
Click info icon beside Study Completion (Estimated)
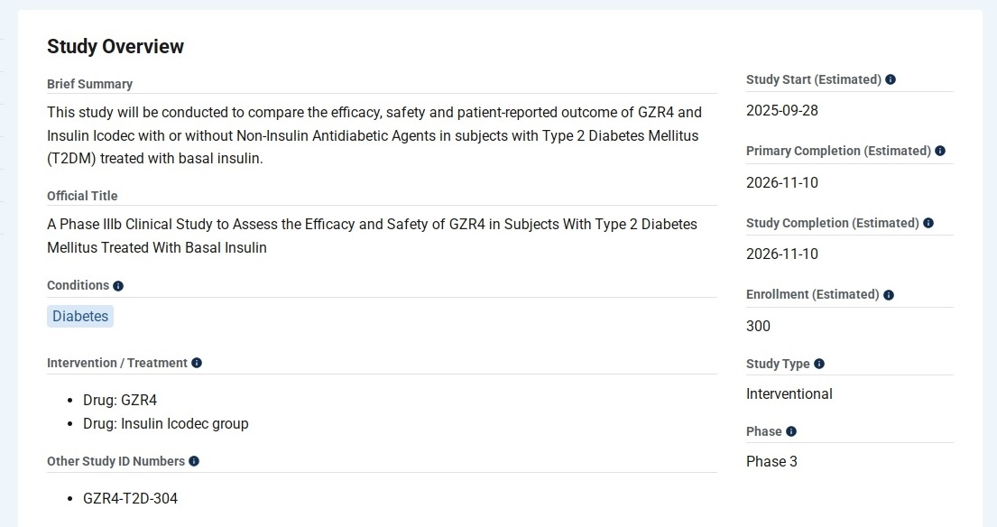pyautogui.click(x=928, y=223)
